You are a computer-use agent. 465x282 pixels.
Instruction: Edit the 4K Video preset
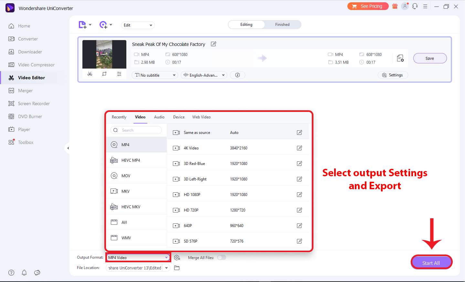tap(300, 148)
